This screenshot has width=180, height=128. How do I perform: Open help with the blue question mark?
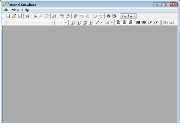(x=108, y=16)
